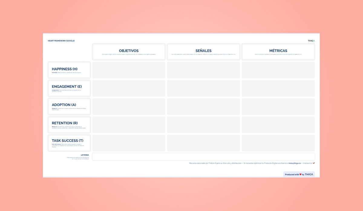Screen dimensions: 363x211
Task: Select the HAPPINESS (H) row header
Action: click(x=69, y=70)
